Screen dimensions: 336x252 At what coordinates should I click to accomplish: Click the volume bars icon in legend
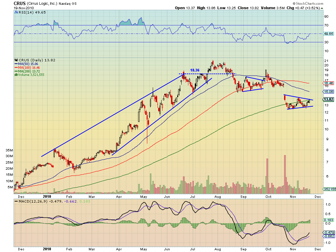(16, 75)
